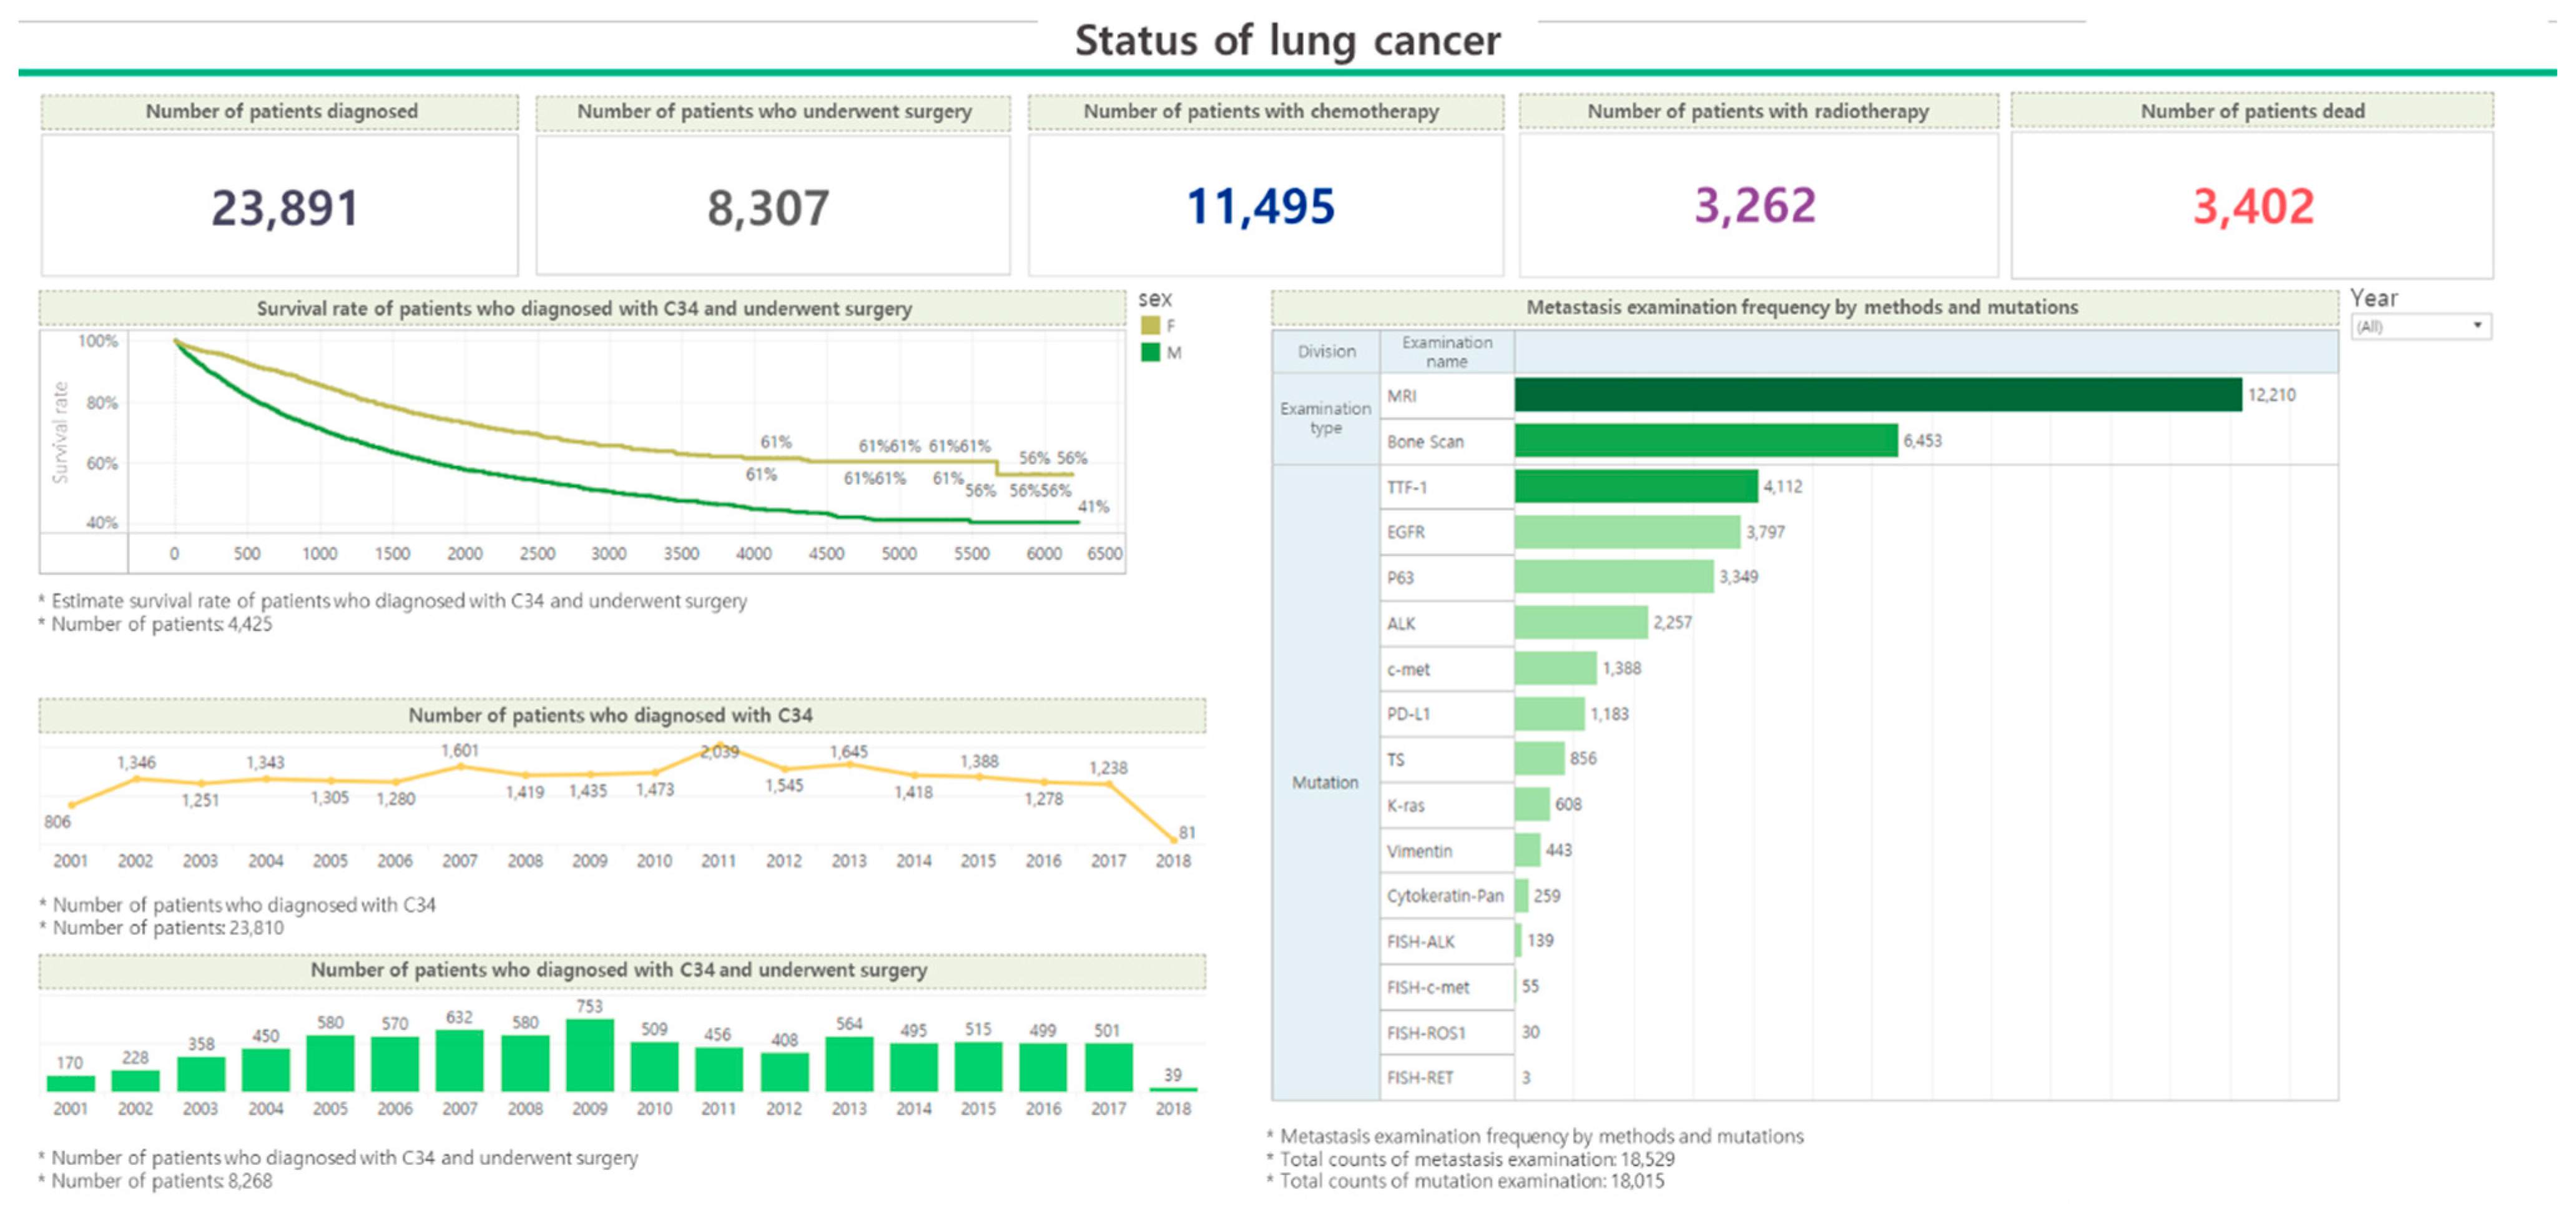Select the Mutation division cell
This screenshot has height=1213, width=2576.
[1325, 783]
